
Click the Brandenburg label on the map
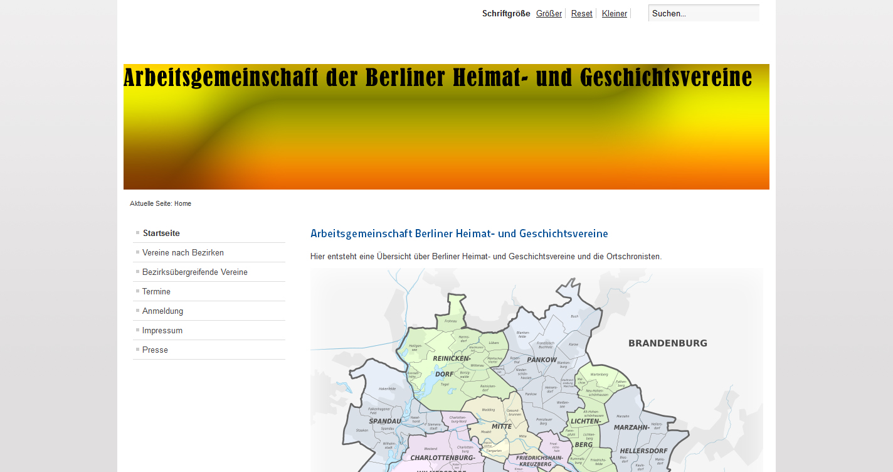coord(667,343)
